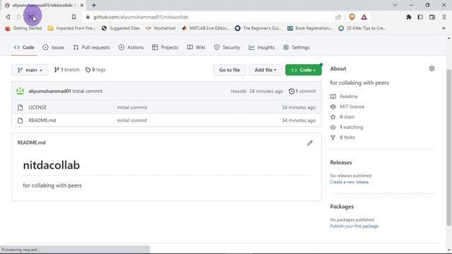Viewport: 452px width, 254px height.
Task: View the 1 branch link
Action: 66,70
